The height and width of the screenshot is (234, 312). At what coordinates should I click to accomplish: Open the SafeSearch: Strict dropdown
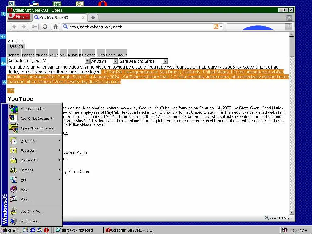tap(143, 61)
